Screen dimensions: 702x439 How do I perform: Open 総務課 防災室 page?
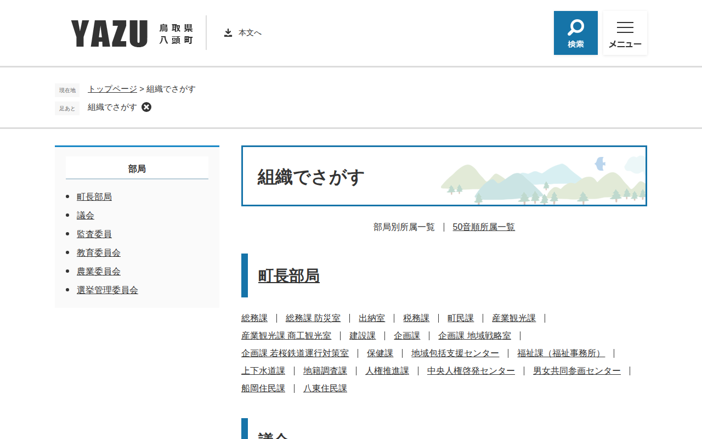tap(313, 318)
